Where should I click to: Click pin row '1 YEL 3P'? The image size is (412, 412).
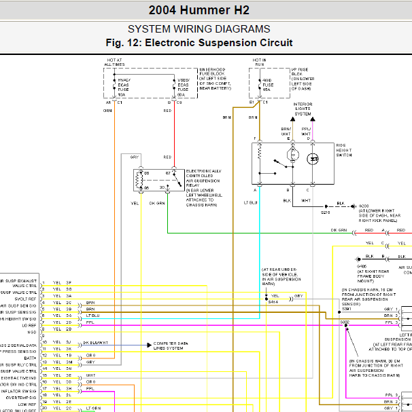[57, 283]
